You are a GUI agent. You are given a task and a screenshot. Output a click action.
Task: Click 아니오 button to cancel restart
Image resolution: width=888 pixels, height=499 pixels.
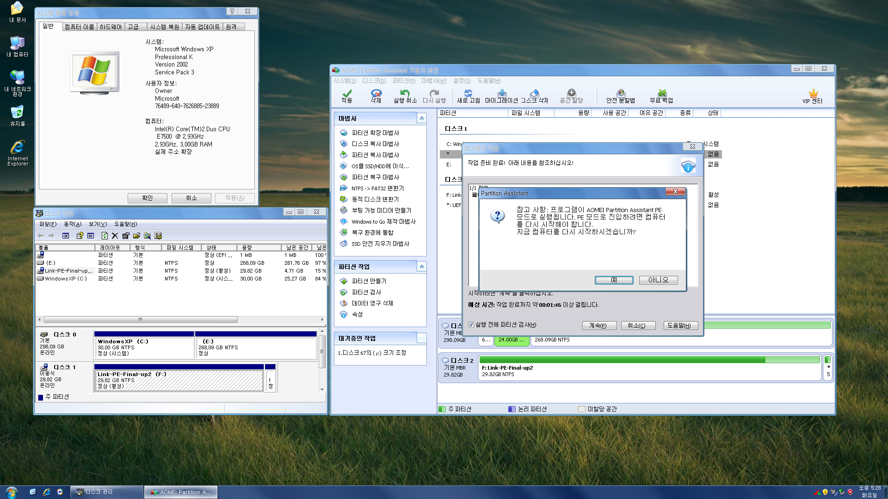click(658, 280)
